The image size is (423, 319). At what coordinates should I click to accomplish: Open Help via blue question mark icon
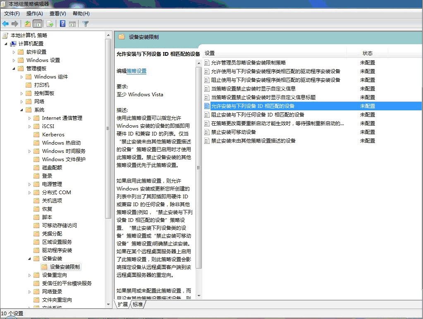coord(62,24)
